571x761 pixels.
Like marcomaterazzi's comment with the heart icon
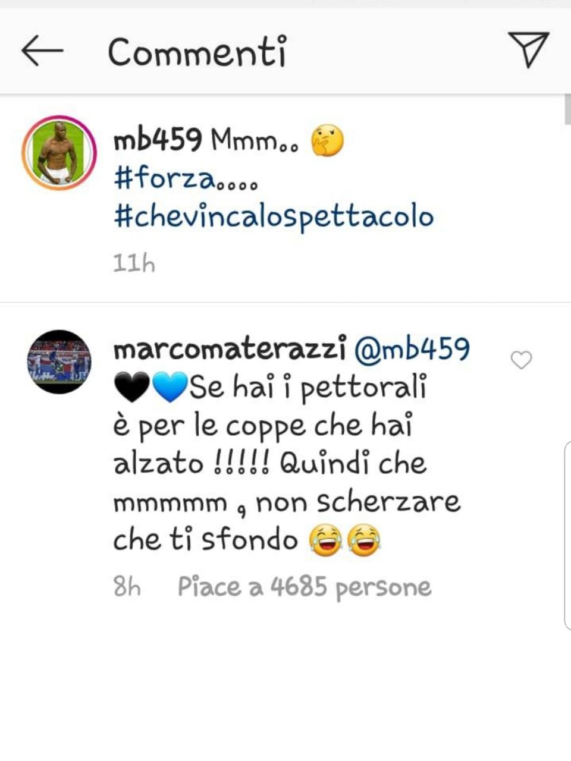tap(522, 360)
